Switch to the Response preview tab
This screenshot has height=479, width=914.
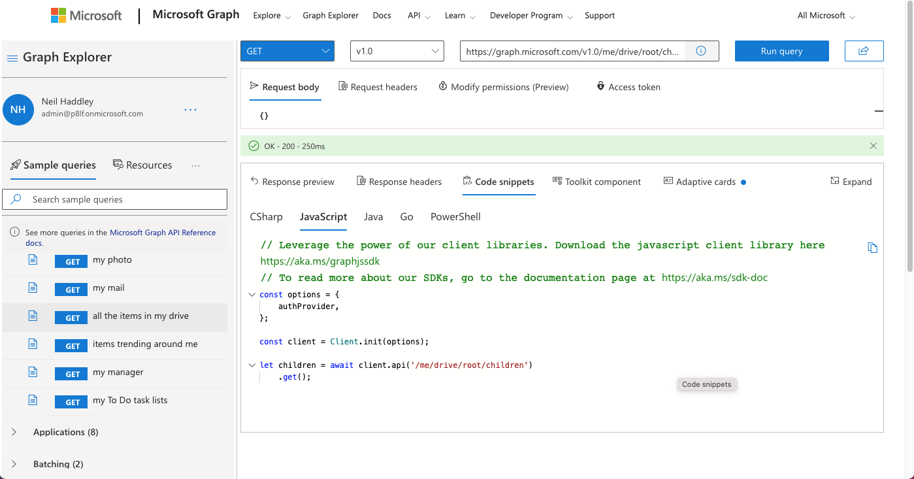[292, 182]
